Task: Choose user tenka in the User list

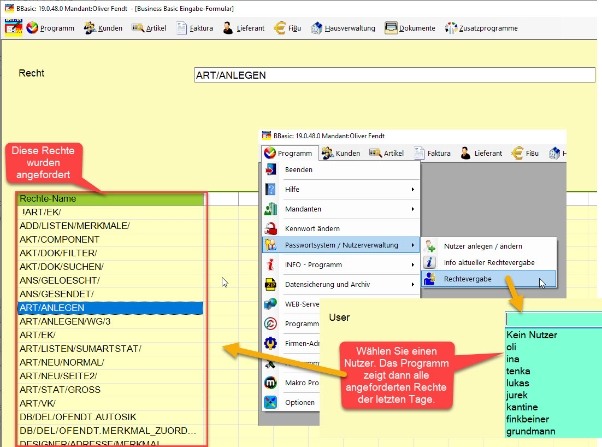Action: coord(553,371)
